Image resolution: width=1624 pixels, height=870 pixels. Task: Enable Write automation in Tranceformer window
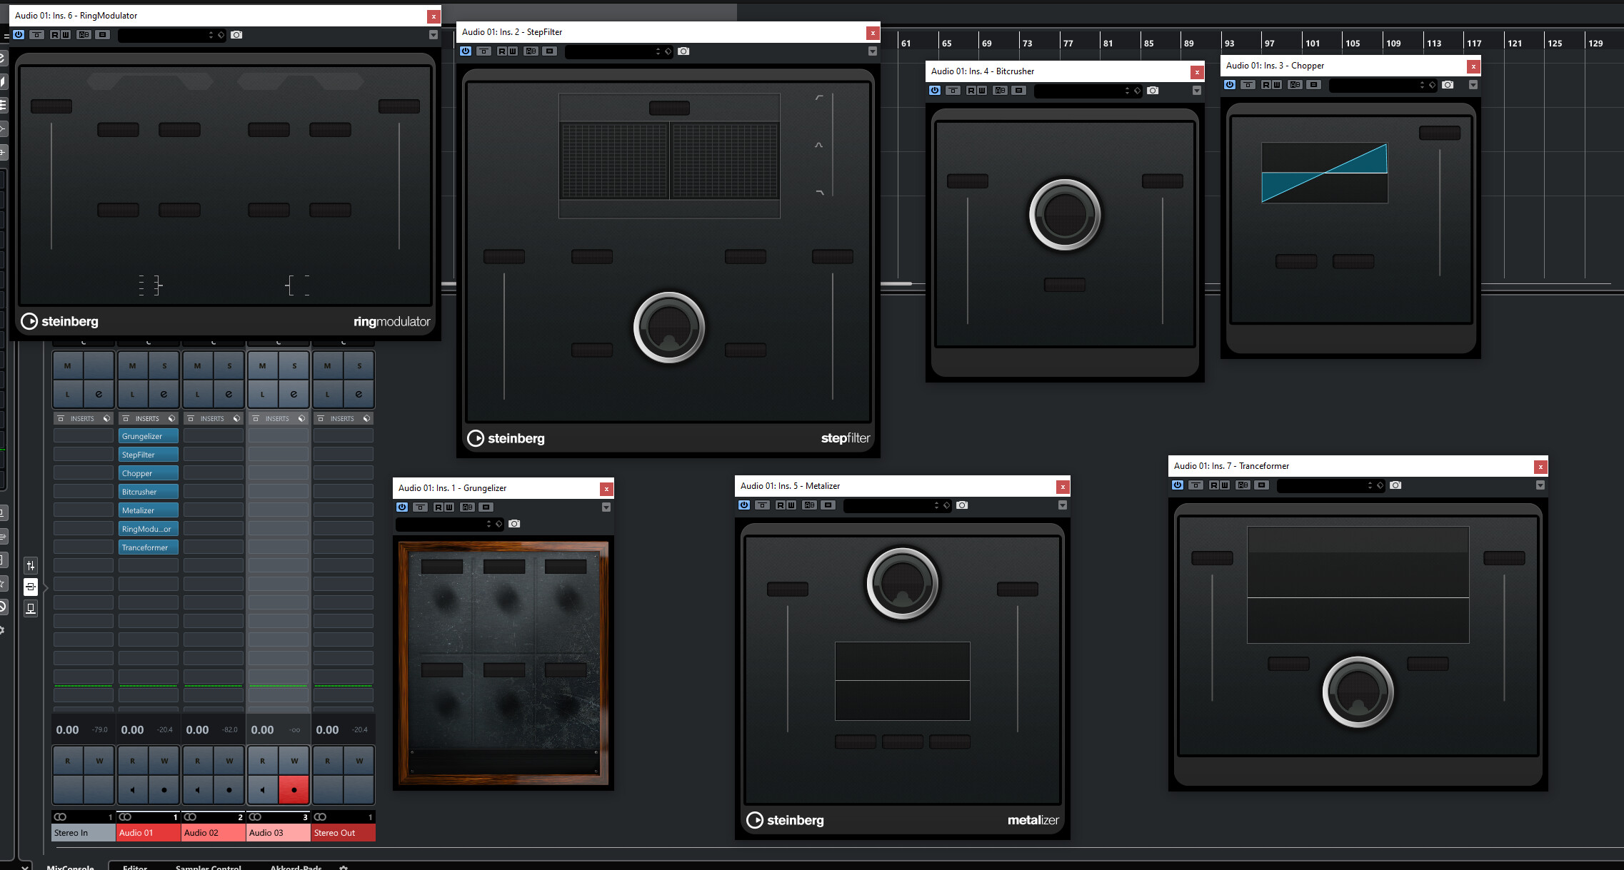(1225, 485)
